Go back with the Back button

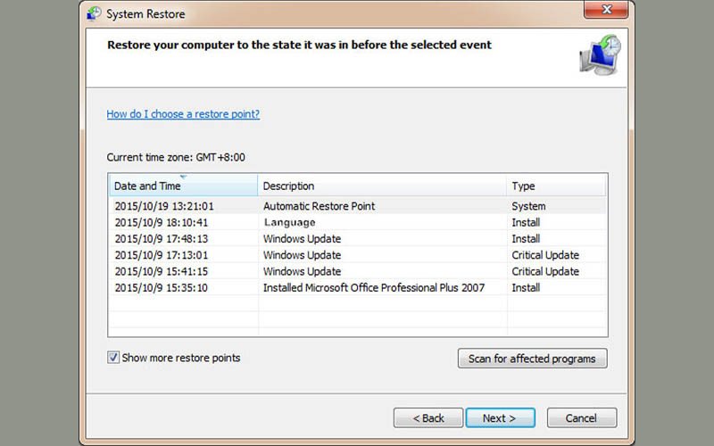(428, 417)
